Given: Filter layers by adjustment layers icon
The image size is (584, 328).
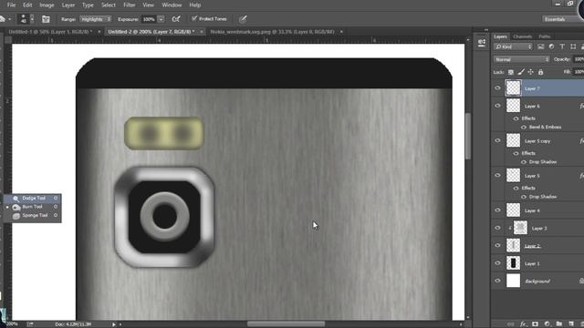Looking at the screenshot, I should [551, 46].
